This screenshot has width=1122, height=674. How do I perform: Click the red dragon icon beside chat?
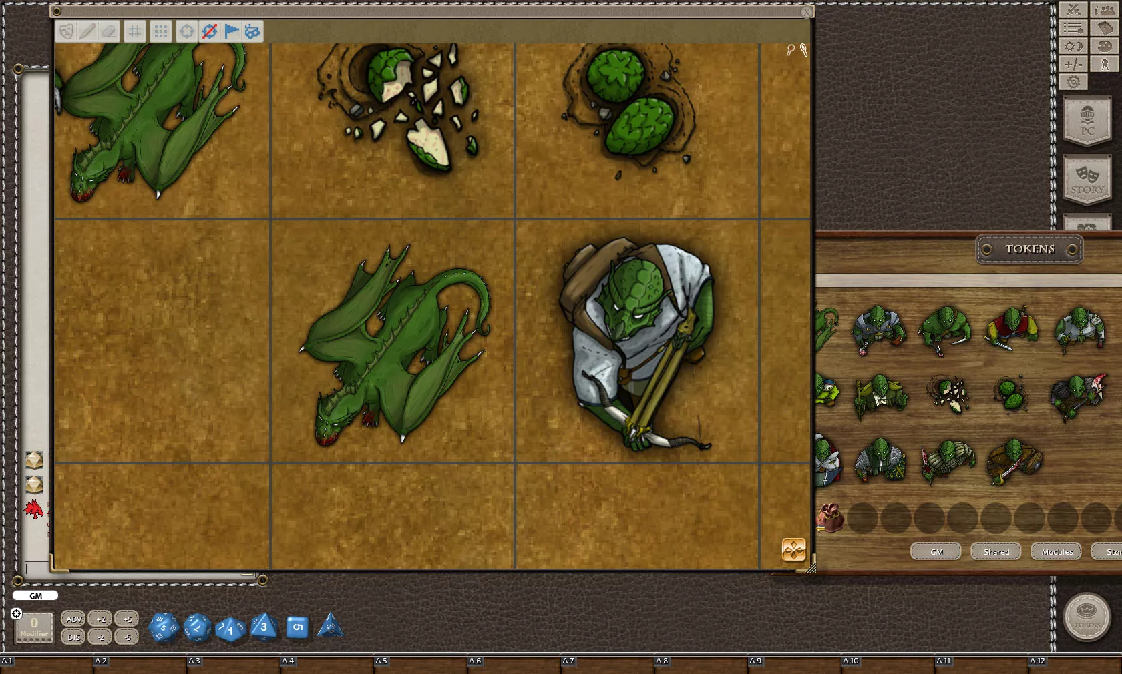click(33, 509)
